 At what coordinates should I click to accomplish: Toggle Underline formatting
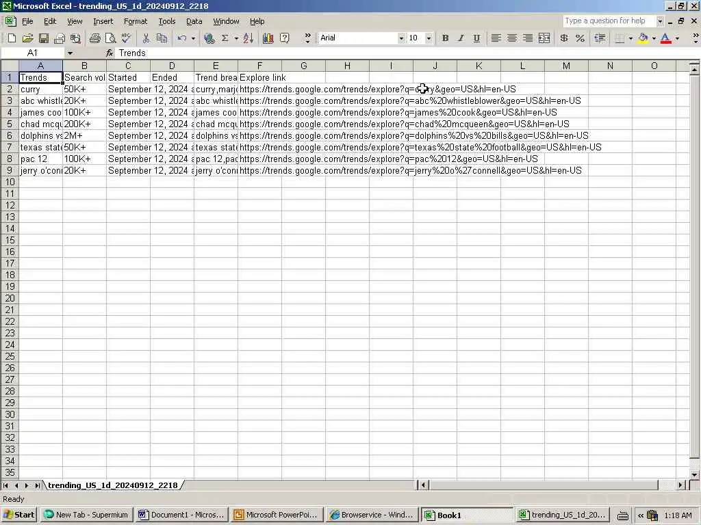point(476,38)
